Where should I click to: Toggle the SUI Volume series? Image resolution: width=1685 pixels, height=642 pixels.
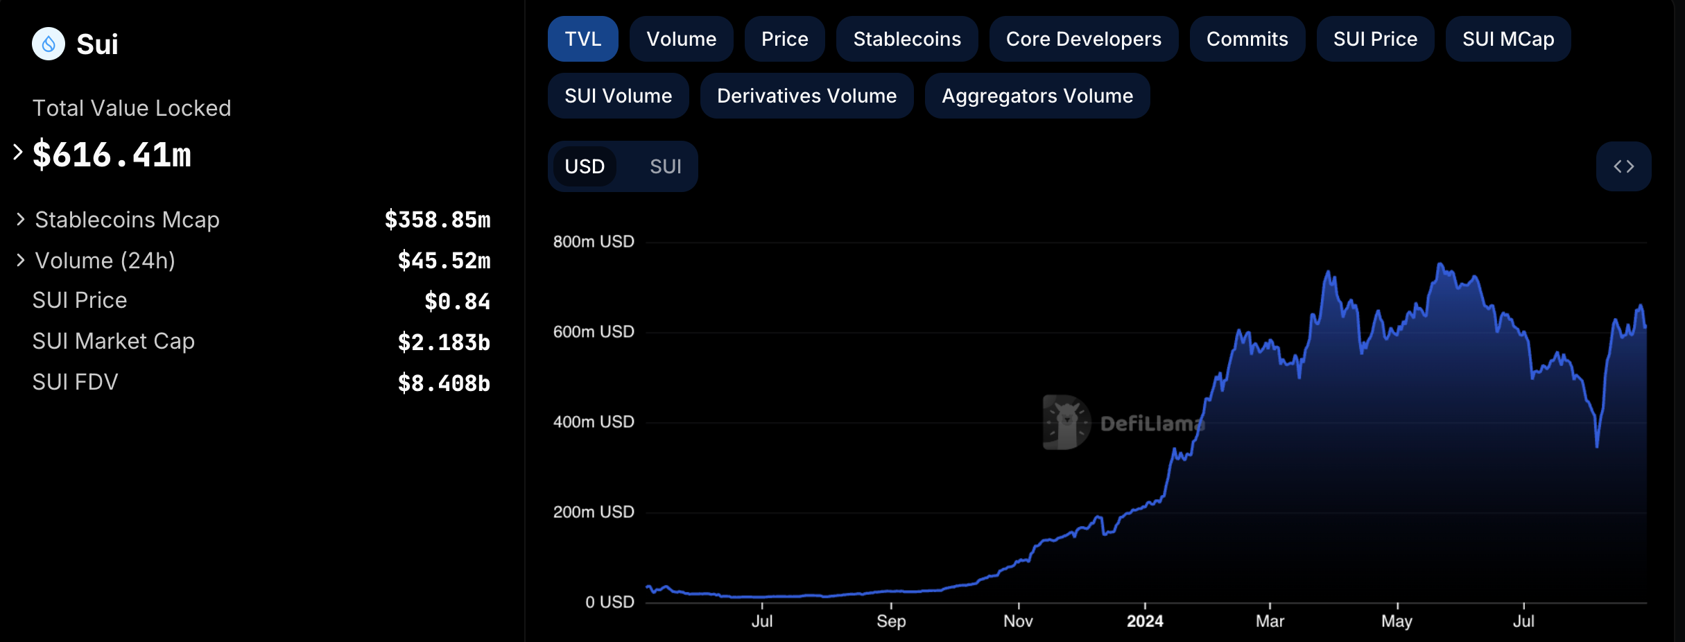pyautogui.click(x=618, y=96)
